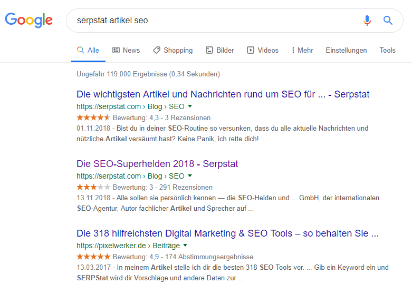Open the Shopping tab
The height and width of the screenshot is (294, 412).
(x=173, y=50)
